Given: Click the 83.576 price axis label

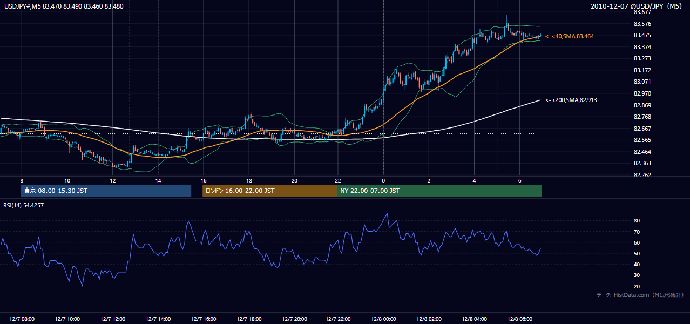Looking at the screenshot, I should [642, 24].
